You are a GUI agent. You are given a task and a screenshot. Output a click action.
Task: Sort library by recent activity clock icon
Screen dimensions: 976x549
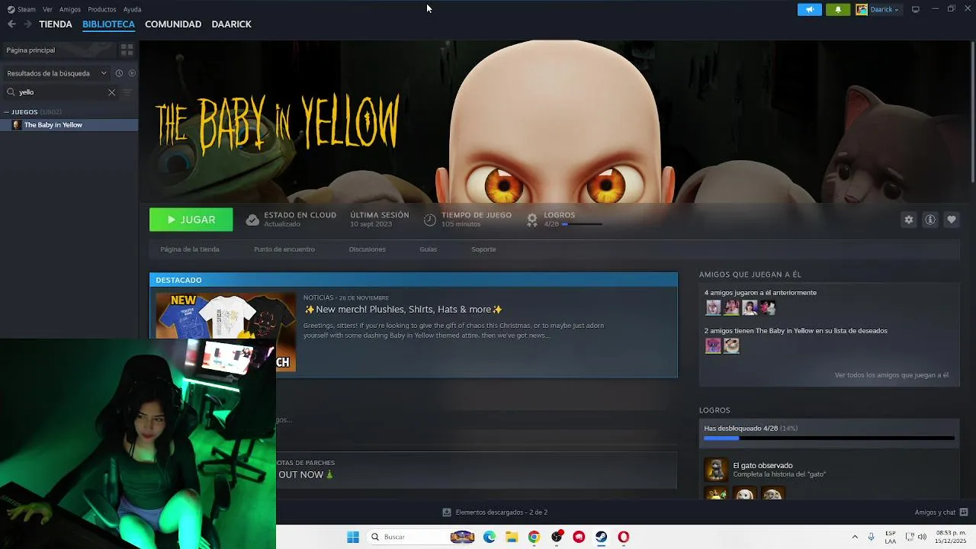coord(119,73)
